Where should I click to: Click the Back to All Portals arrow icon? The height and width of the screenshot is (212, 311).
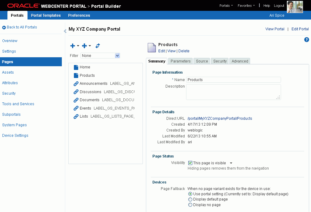4,28
